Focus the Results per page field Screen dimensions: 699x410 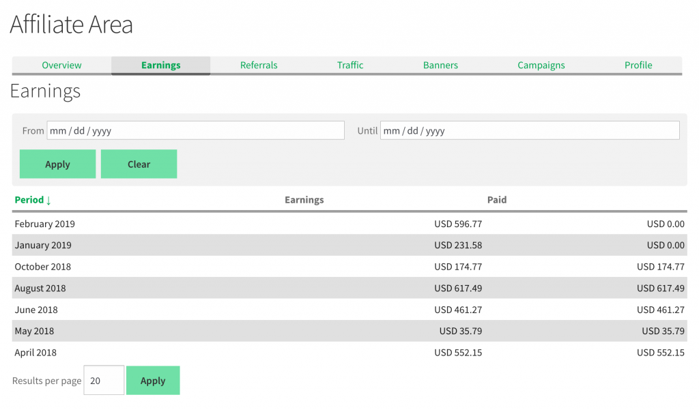[104, 380]
